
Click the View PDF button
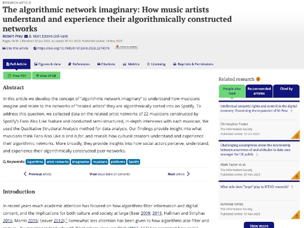pos(17,76)
